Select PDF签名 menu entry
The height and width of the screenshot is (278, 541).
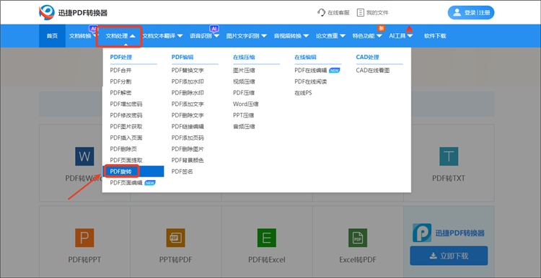182,171
